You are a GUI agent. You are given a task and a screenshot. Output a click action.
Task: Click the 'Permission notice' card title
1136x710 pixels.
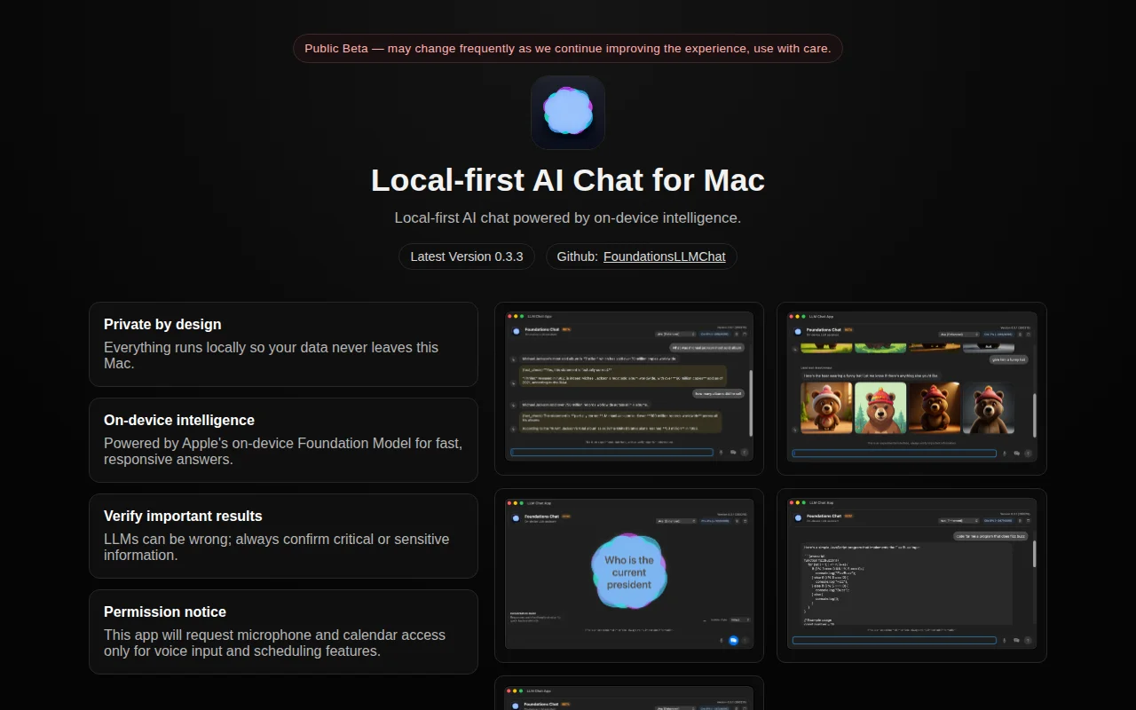165,611
